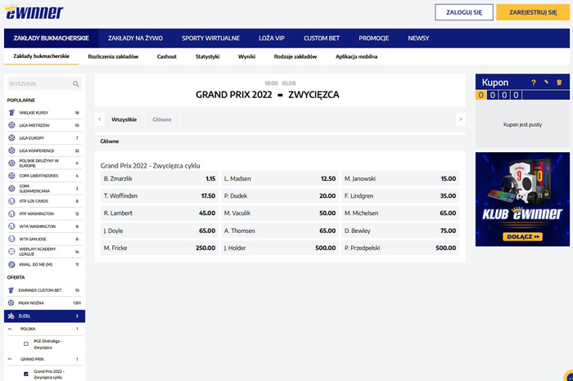
Task: Click the left arrow of market tabs
Action: [x=99, y=119]
